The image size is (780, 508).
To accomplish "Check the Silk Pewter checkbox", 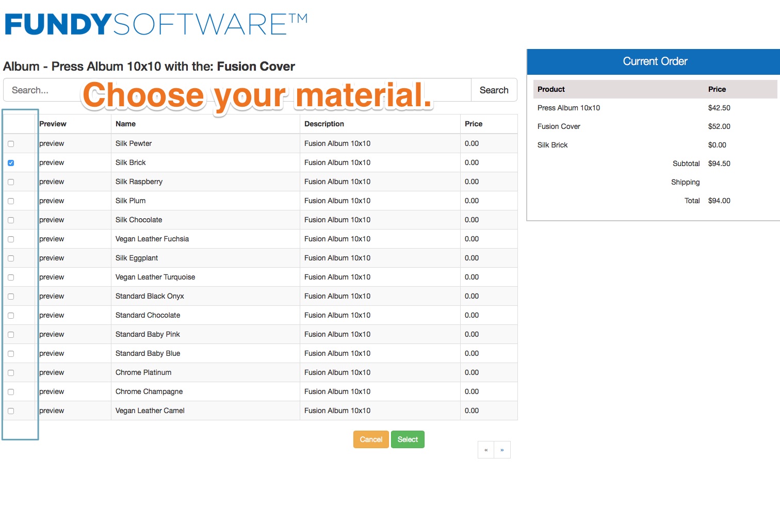I will click(x=11, y=144).
